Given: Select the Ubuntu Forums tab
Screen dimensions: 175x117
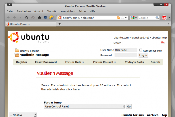Looking at the screenshot, I should click(30, 24).
